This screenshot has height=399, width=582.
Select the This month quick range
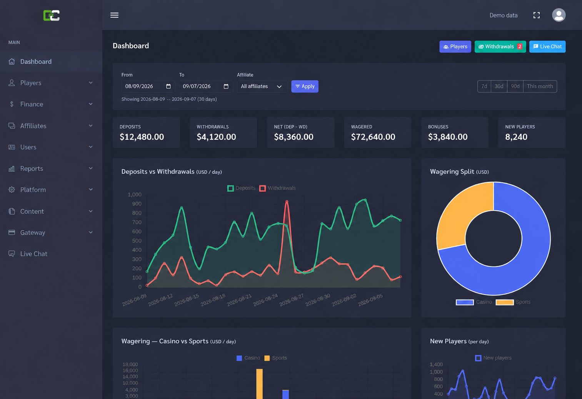540,86
